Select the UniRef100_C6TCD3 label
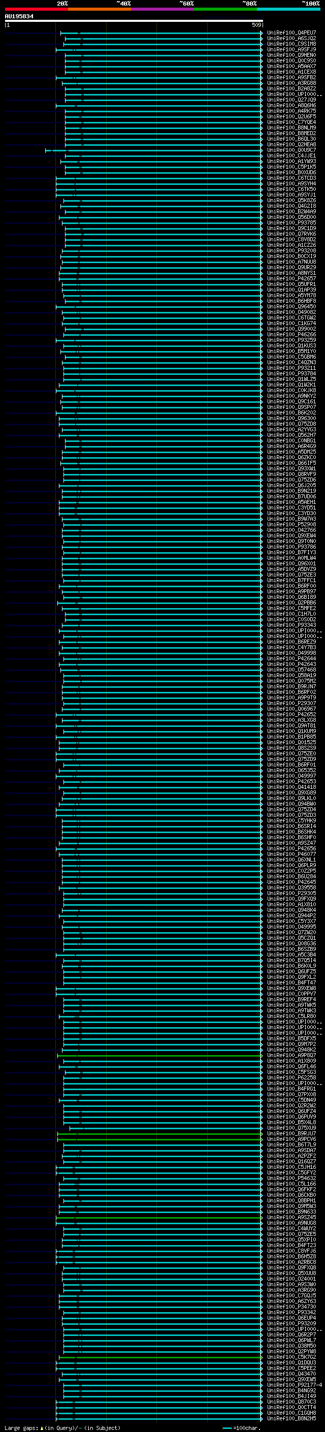This screenshot has height=1432, width=325. click(291, 178)
